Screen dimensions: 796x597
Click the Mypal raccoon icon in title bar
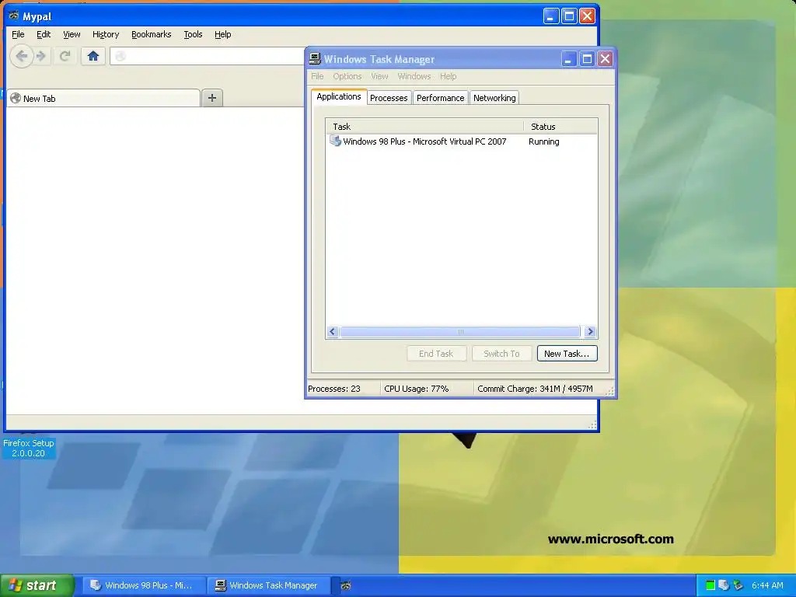click(x=14, y=16)
